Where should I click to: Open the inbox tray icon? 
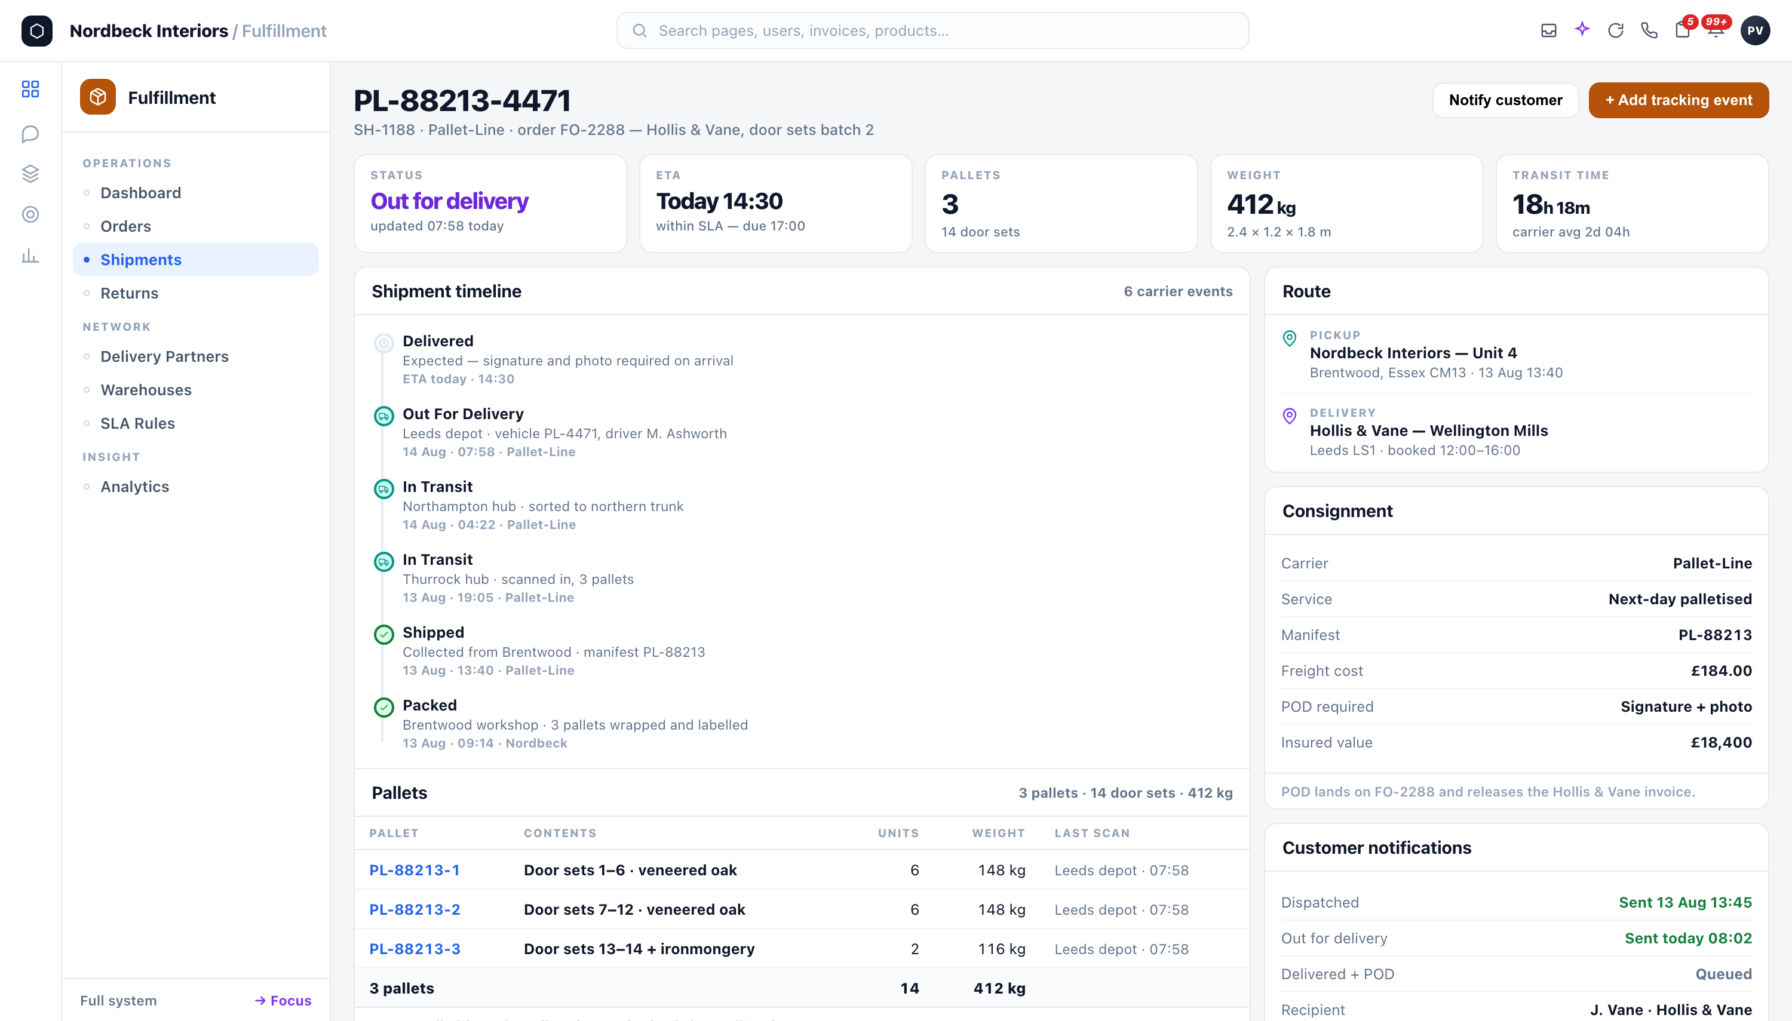[1549, 31]
